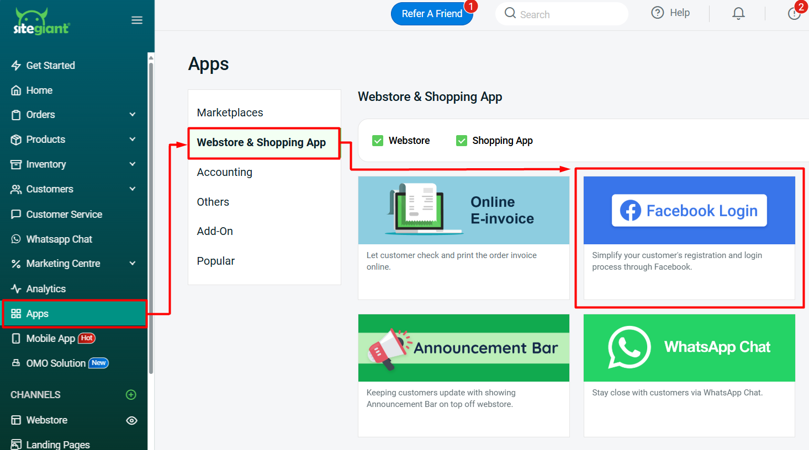
Task: Add a new channel via plus icon
Action: 131,394
